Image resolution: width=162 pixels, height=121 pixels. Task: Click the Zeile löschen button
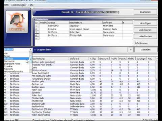coord(145,30)
